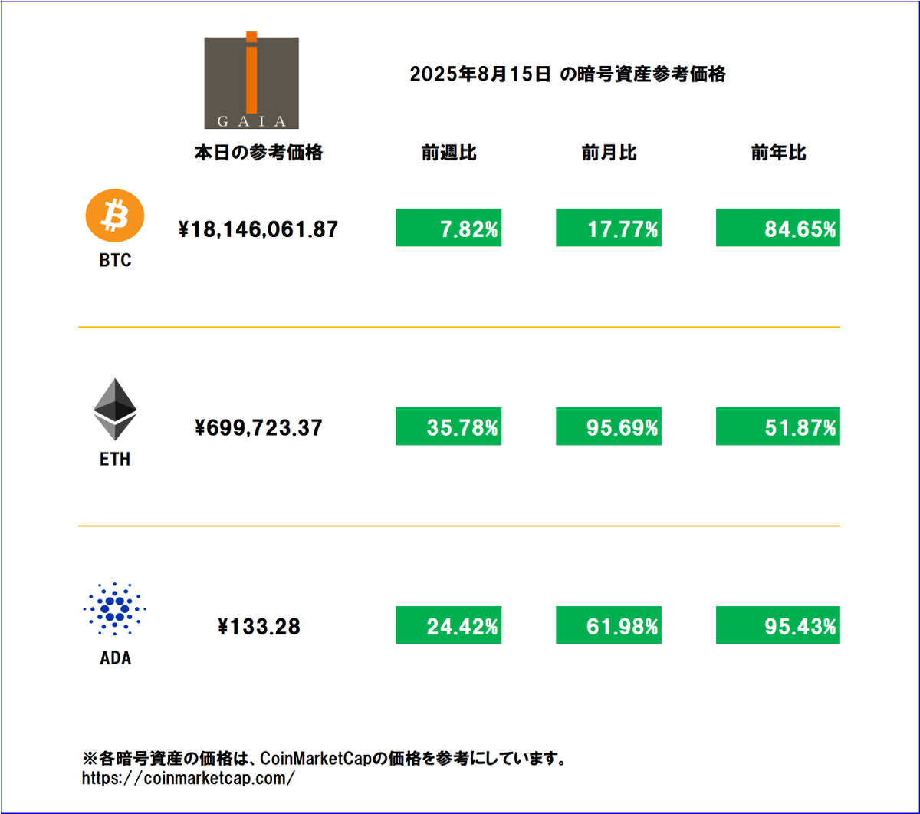This screenshot has height=814, width=920.
Task: Click the 前週比 column header
Action: click(x=449, y=153)
